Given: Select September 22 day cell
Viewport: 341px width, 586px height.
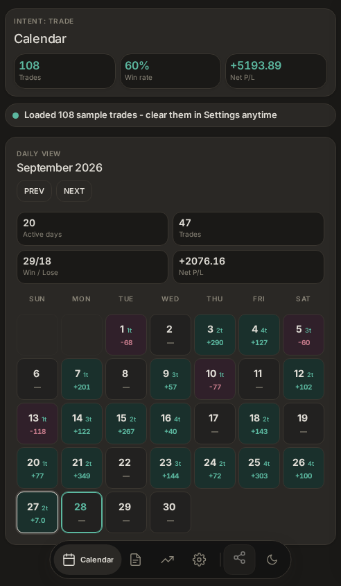Looking at the screenshot, I should 126,468.
